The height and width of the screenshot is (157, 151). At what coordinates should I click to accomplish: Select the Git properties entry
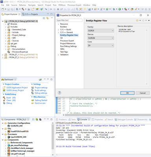point(61,38)
